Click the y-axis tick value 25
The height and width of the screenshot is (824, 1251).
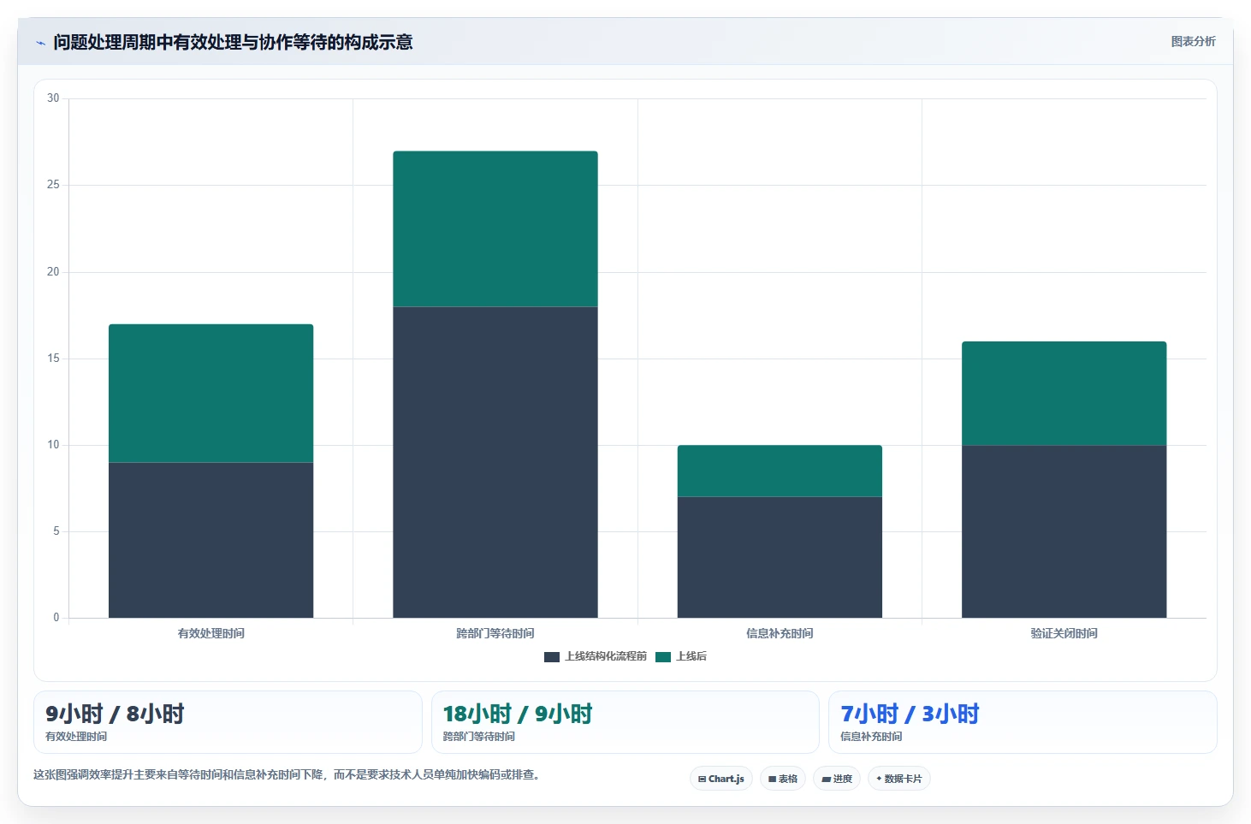53,185
